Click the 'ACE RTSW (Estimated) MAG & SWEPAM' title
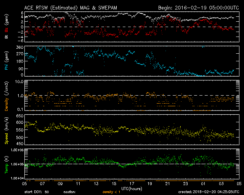The image size is (244, 195). pos(71,8)
